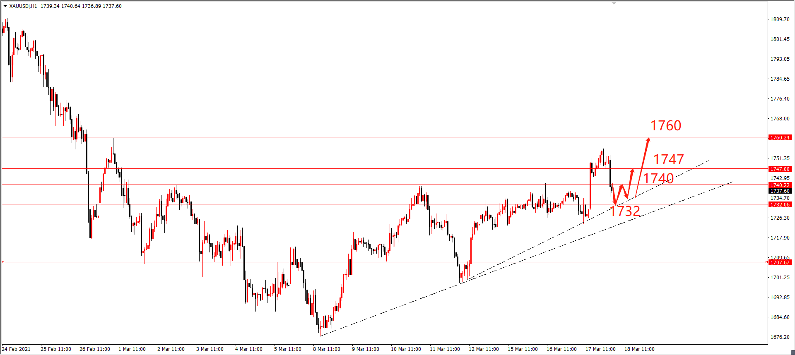Click the 17 Mar 11:00 date label
This screenshot has width=795, height=355.
pos(601,349)
